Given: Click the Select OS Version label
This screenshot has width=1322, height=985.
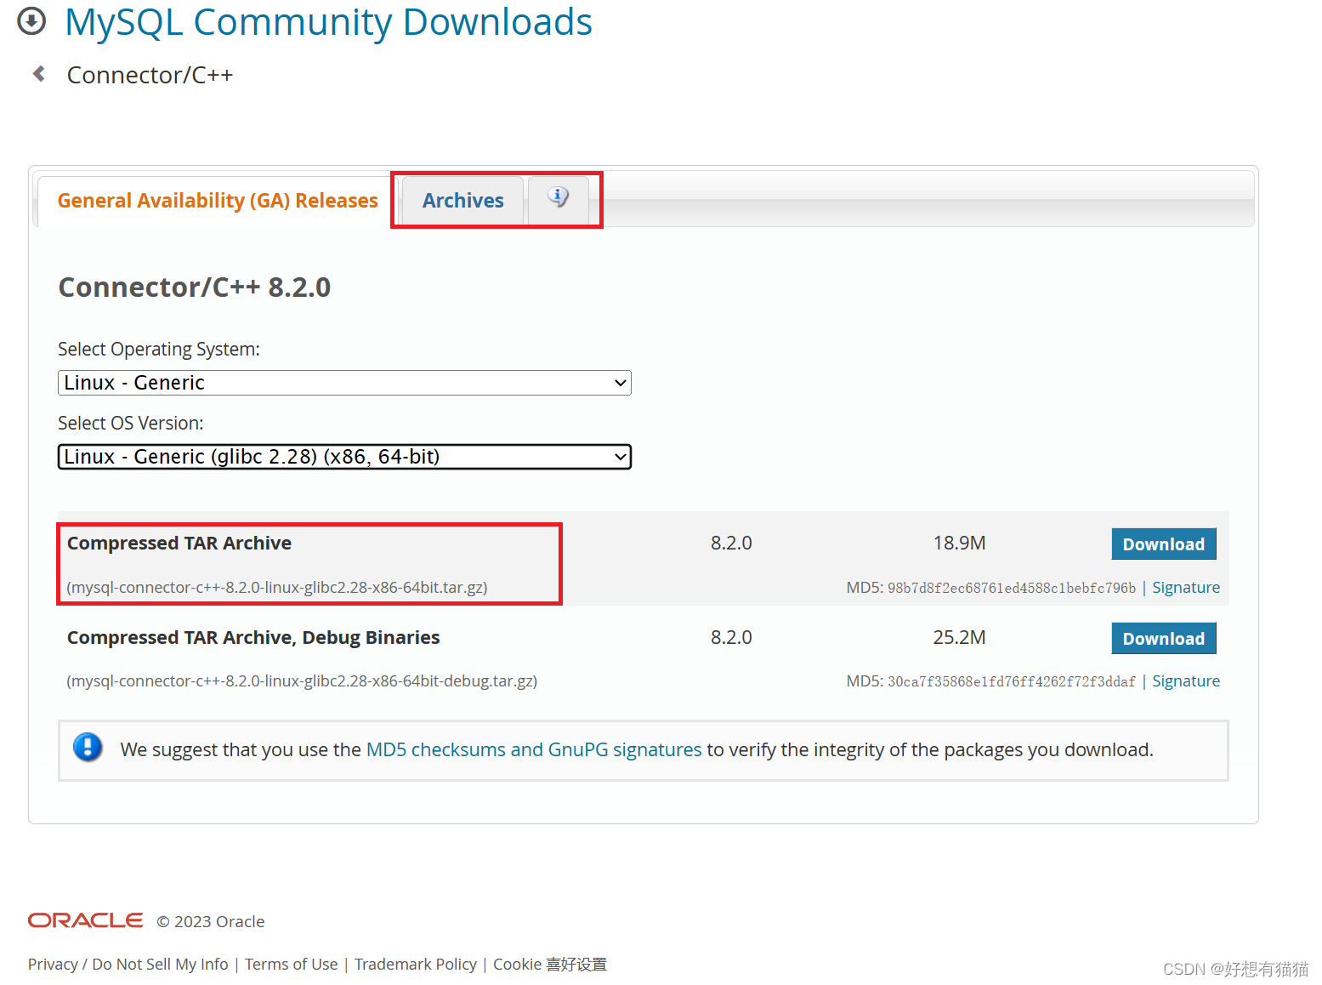Looking at the screenshot, I should pos(131,423).
